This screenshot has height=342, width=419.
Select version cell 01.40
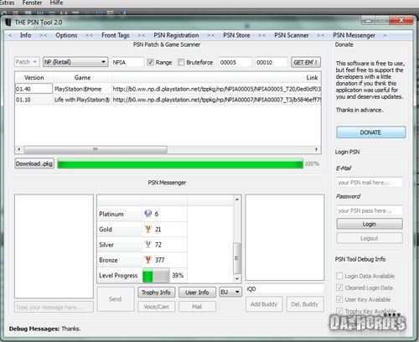tap(34, 89)
